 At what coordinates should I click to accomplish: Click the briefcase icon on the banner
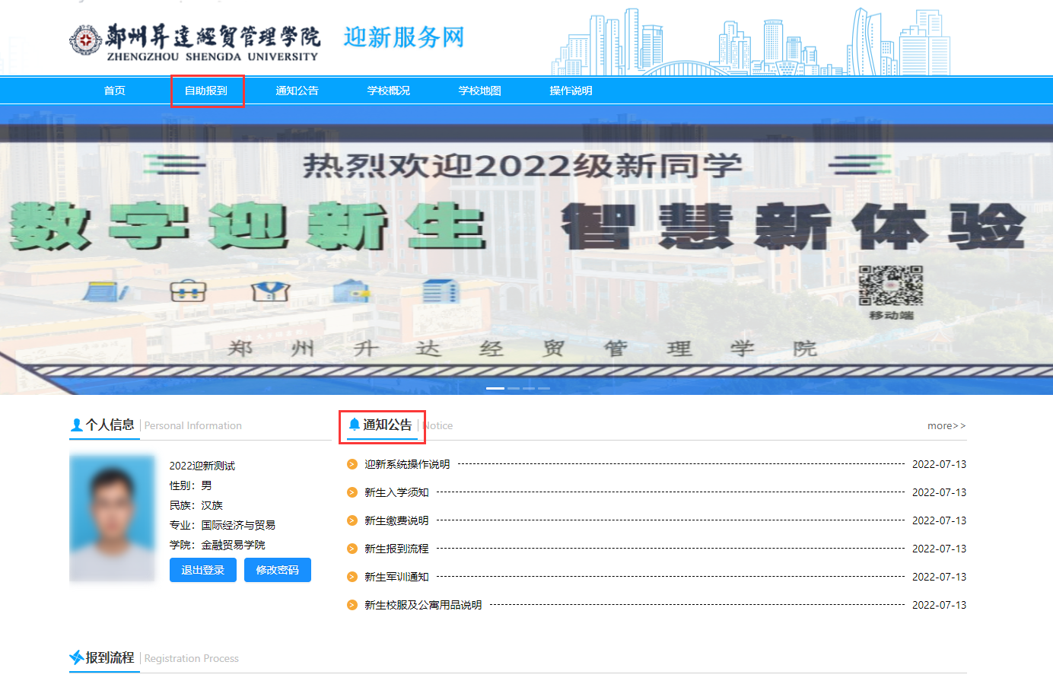[188, 291]
